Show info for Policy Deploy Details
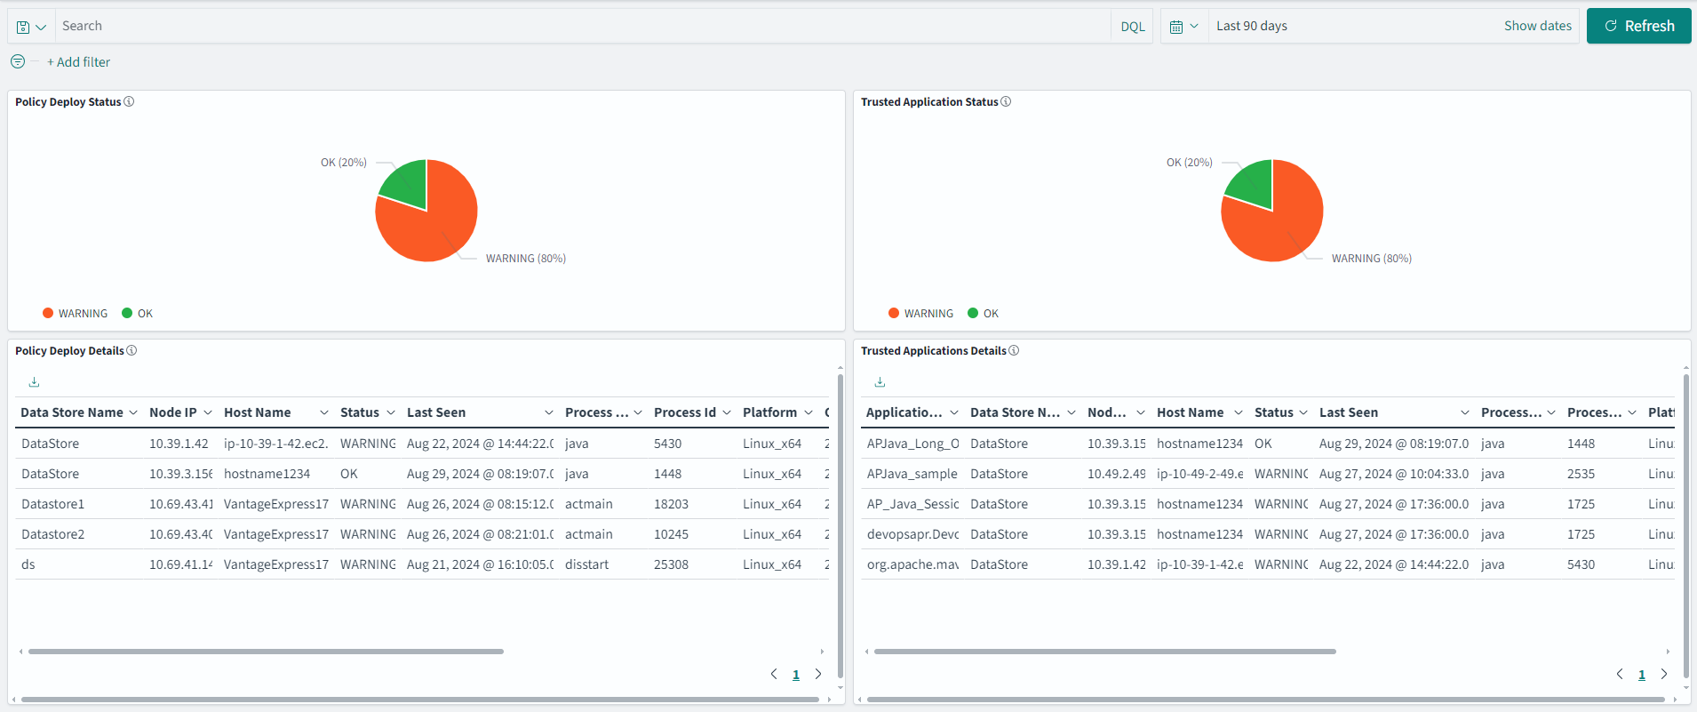Image resolution: width=1697 pixels, height=712 pixels. click(131, 350)
